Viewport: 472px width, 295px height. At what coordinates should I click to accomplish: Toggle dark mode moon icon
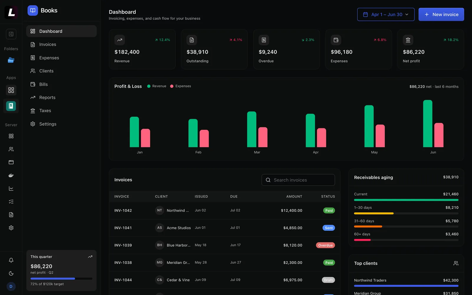pos(11,273)
